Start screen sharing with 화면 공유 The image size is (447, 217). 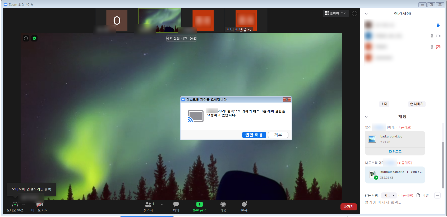pos(199,207)
